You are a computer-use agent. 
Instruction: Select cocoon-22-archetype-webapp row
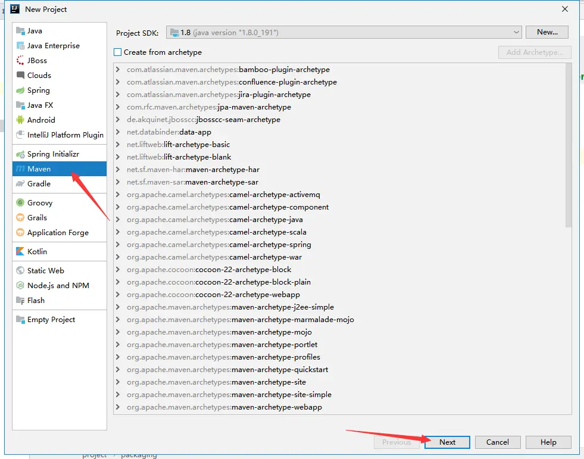click(x=213, y=294)
